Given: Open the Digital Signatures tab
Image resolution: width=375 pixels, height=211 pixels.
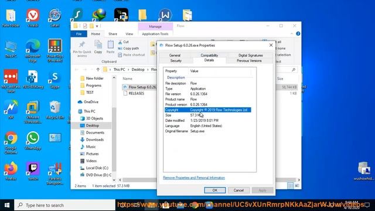Looking at the screenshot, I should point(250,55).
